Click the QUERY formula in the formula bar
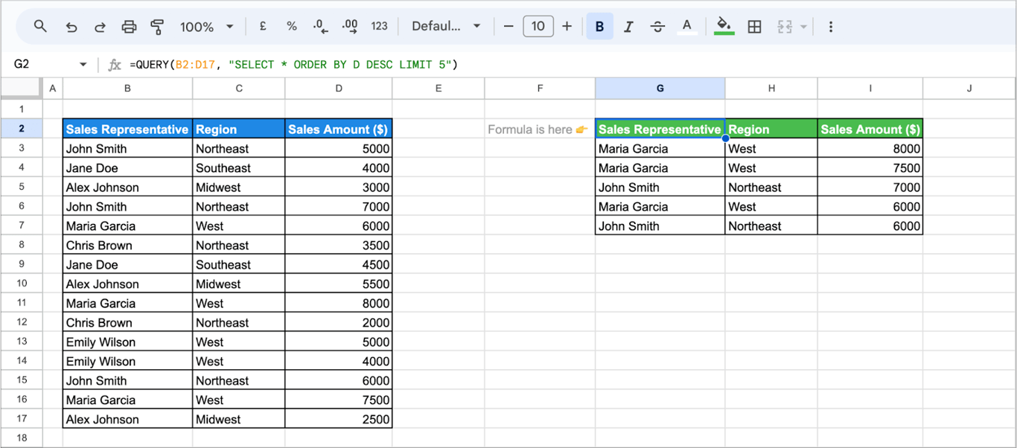Image resolution: width=1017 pixels, height=448 pixels. pyautogui.click(x=293, y=65)
